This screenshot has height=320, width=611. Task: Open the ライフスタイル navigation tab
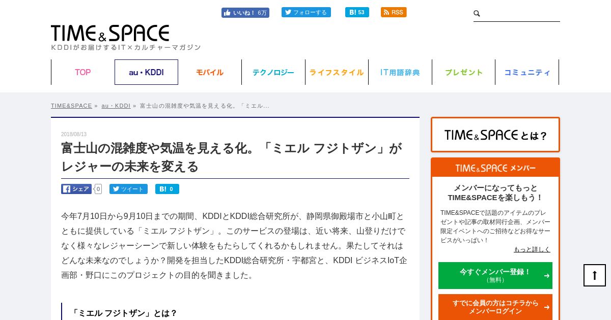tap(337, 72)
